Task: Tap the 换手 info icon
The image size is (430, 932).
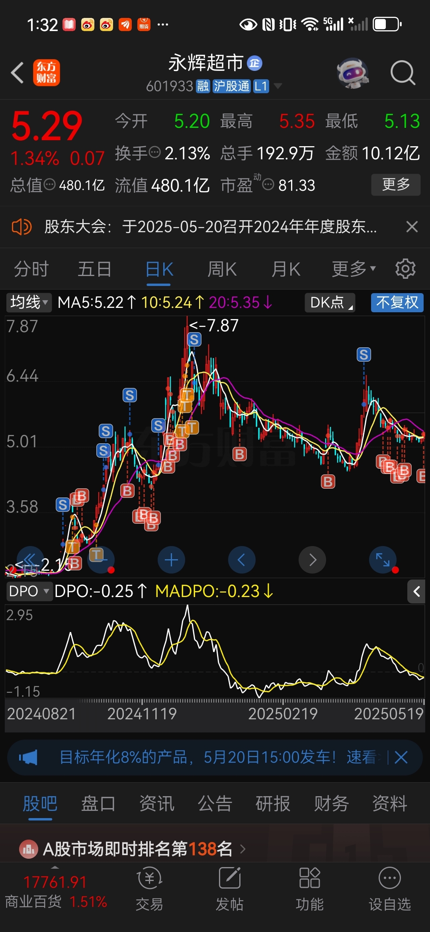Action: [154, 152]
